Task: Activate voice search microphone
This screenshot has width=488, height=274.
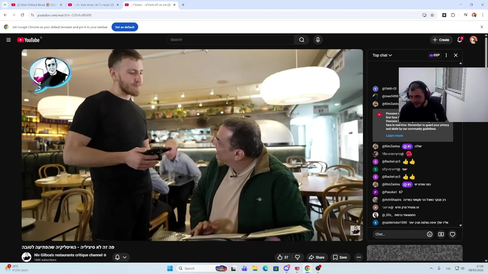Action: pyautogui.click(x=318, y=40)
